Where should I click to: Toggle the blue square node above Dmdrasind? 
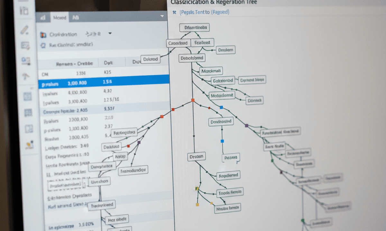coord(221,107)
